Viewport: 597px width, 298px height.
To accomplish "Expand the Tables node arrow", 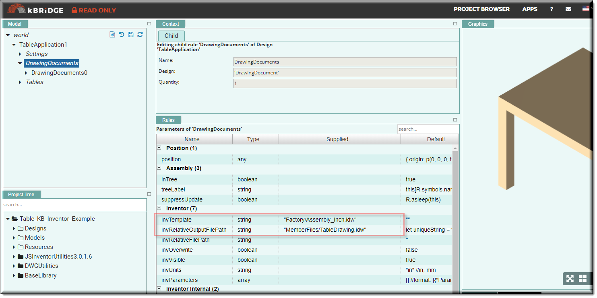I will (x=20, y=82).
